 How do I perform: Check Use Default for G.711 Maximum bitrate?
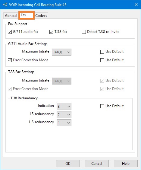pyautogui.click(x=102, y=52)
